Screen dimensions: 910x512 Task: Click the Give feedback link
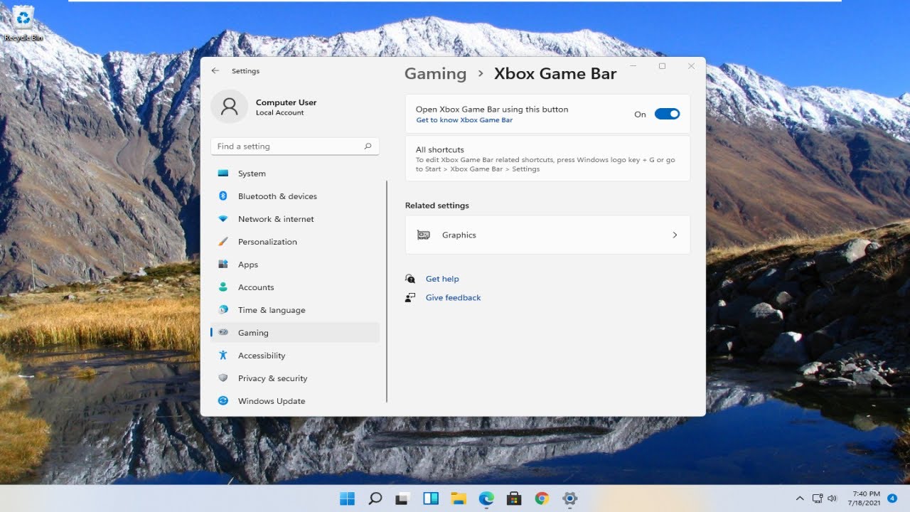453,297
